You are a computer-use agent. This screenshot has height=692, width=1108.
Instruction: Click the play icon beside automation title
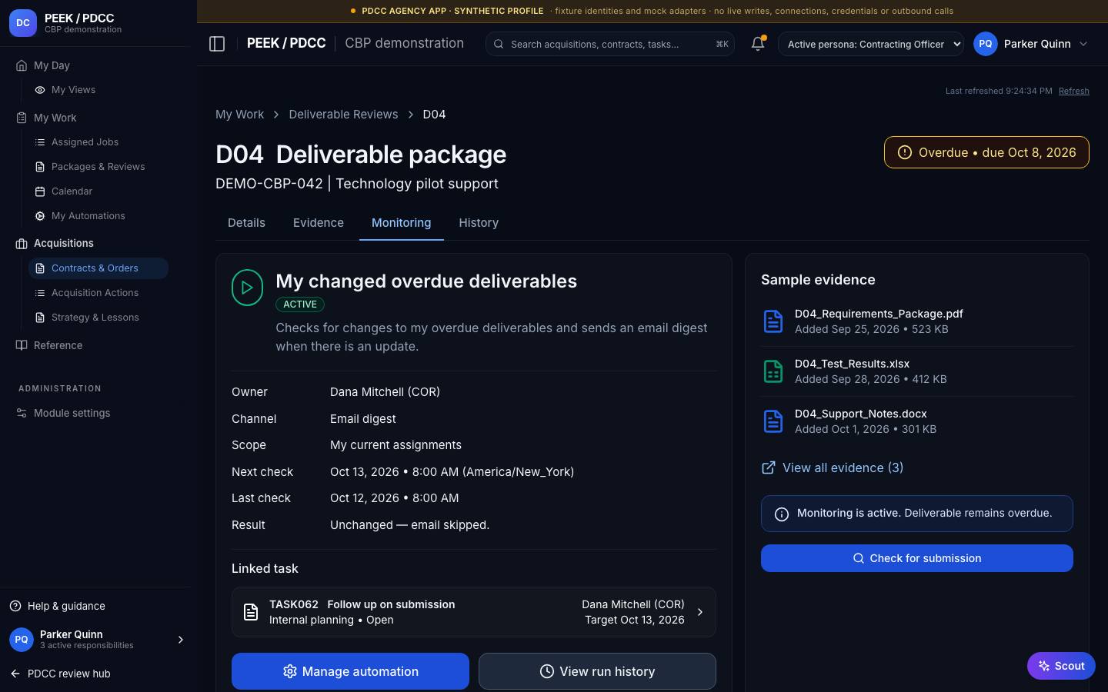pos(247,288)
